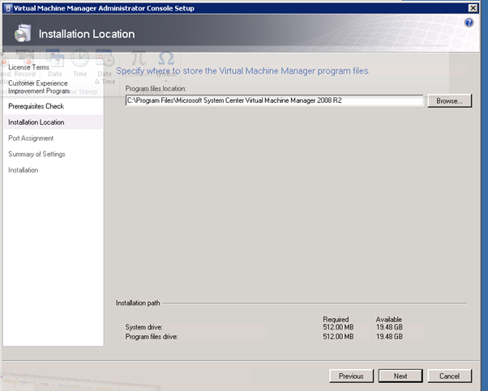The image size is (488, 391).
Task: Click the 'Specify where to store' instruction text
Action: 242,71
